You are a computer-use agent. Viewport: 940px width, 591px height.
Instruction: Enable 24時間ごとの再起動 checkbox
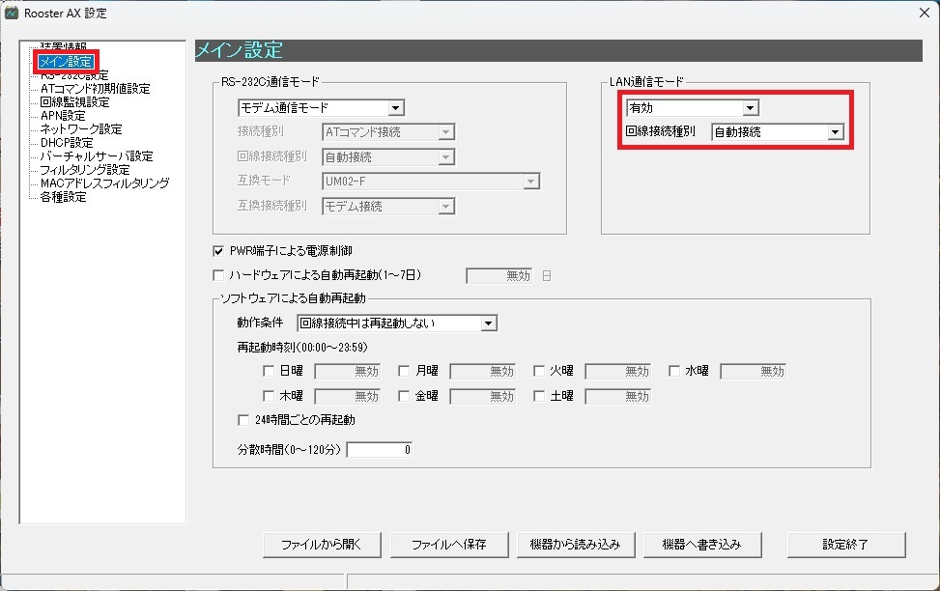coord(243,420)
